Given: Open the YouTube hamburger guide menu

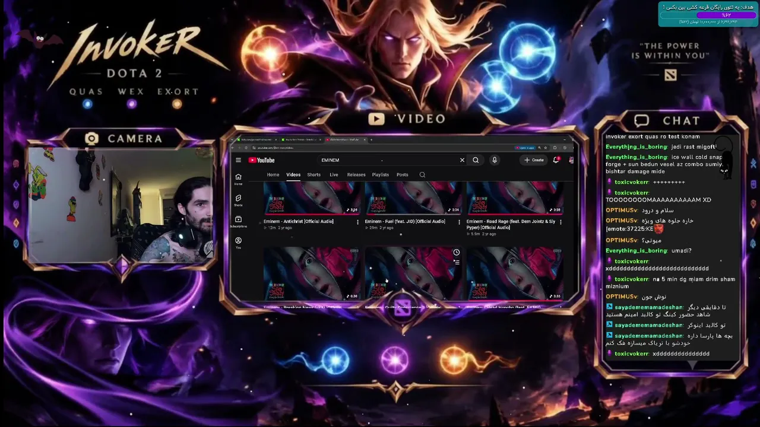Looking at the screenshot, I should 238,160.
